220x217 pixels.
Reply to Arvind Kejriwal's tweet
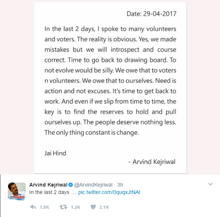(x=33, y=207)
